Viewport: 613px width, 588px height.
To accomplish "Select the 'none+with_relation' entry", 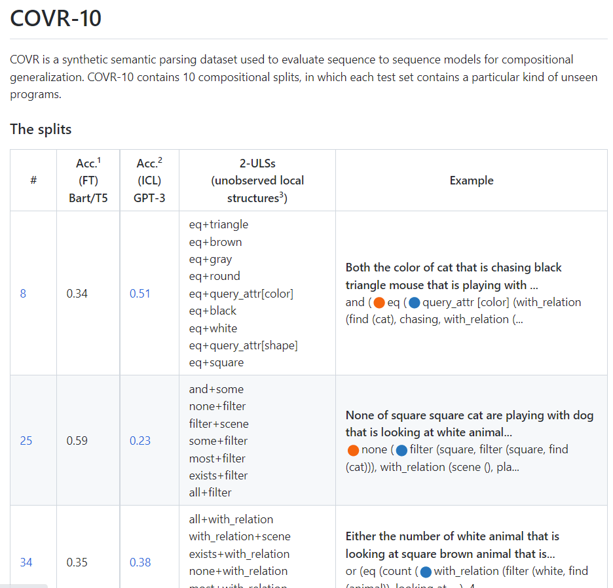I will point(238,571).
